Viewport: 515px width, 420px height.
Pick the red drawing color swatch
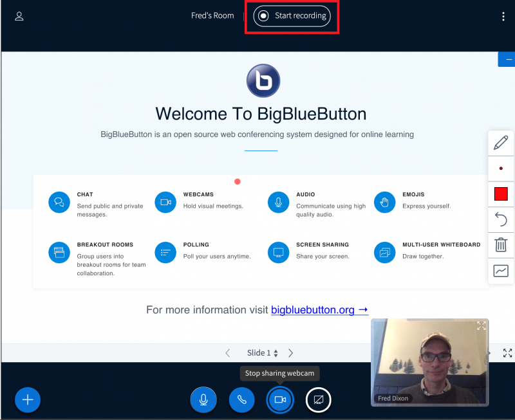click(501, 194)
